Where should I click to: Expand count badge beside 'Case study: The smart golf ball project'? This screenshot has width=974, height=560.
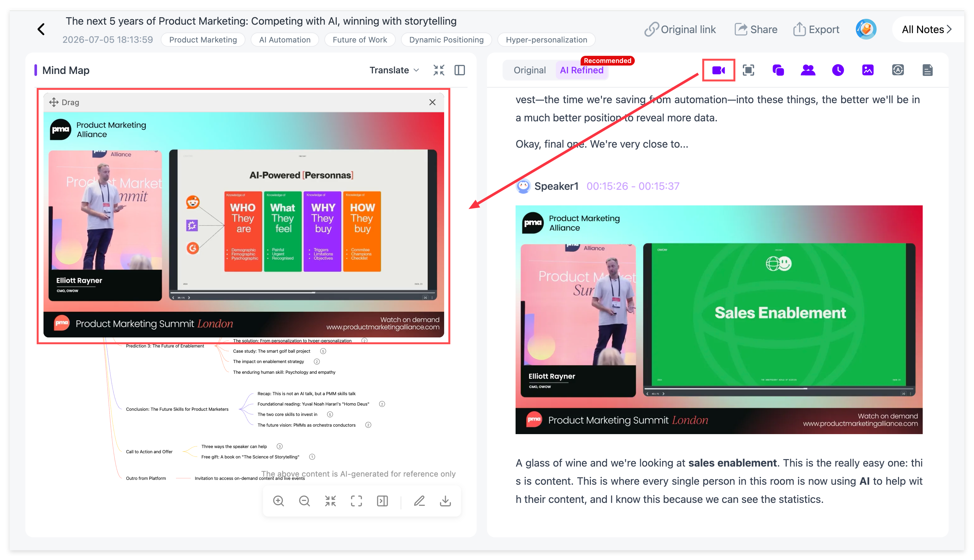pyautogui.click(x=323, y=351)
